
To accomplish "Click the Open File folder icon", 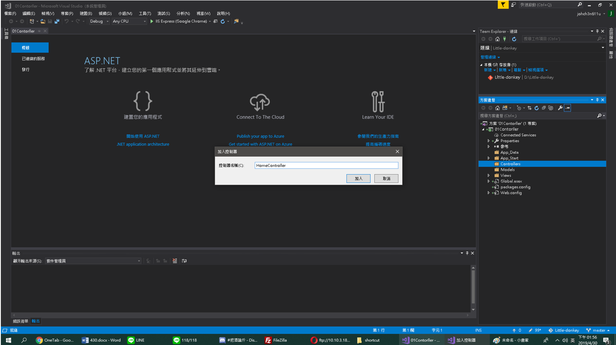I will 43,21.
